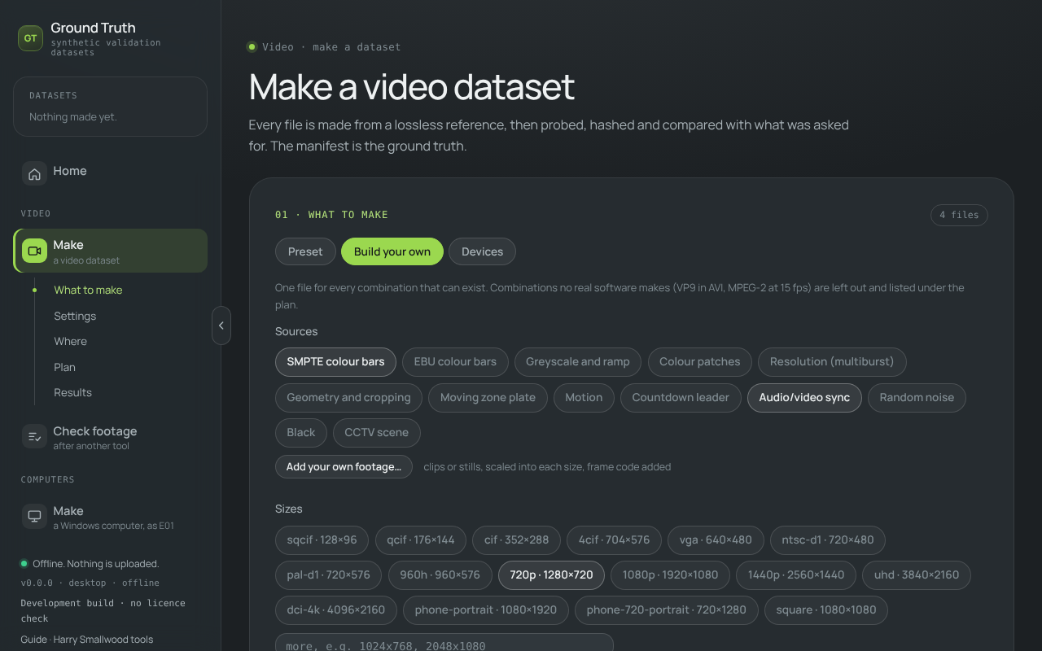Go to Where in the sidebar
Screen dimensions: 1042x651
pyautogui.click(x=70, y=341)
